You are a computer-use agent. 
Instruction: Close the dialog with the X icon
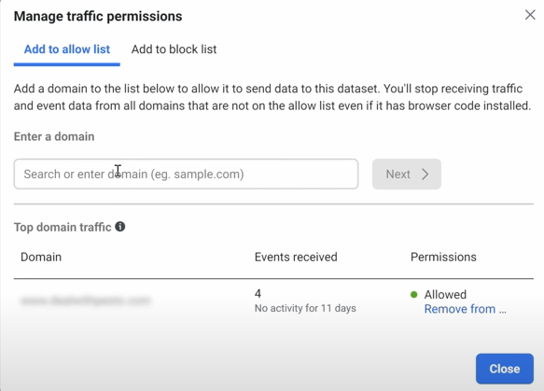[530, 15]
